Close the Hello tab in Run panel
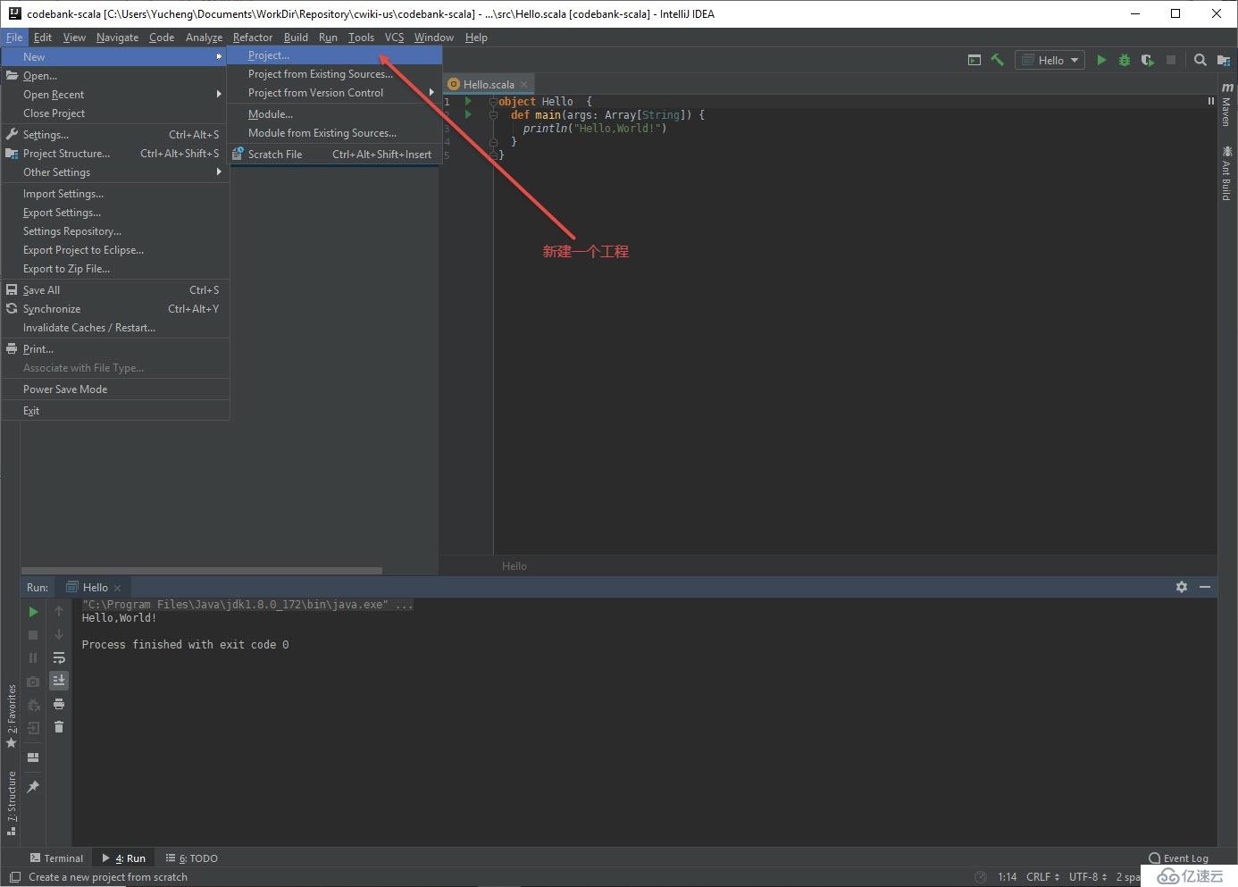This screenshot has width=1238, height=887. coord(117,588)
